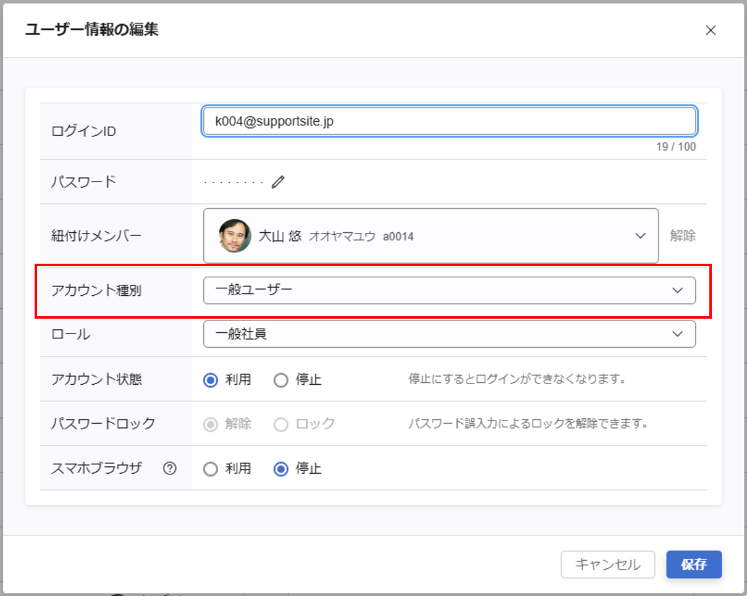Click the 紐付けメンバー row label
The width and height of the screenshot is (747, 596).
96,236
